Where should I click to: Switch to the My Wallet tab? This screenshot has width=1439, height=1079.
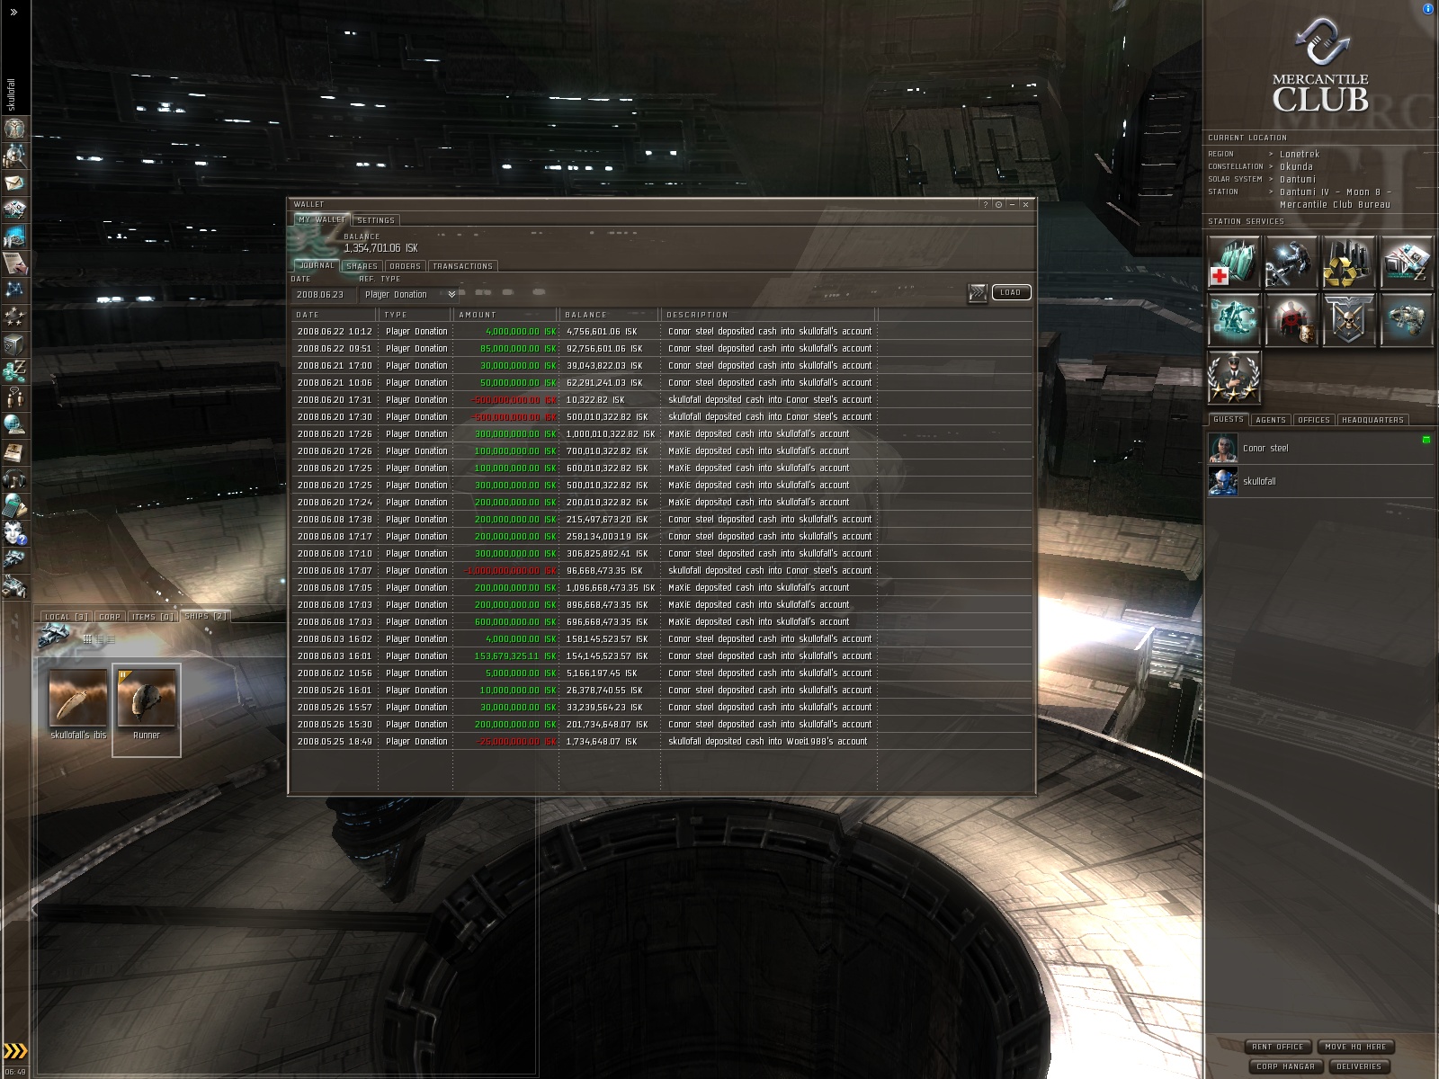(x=321, y=219)
